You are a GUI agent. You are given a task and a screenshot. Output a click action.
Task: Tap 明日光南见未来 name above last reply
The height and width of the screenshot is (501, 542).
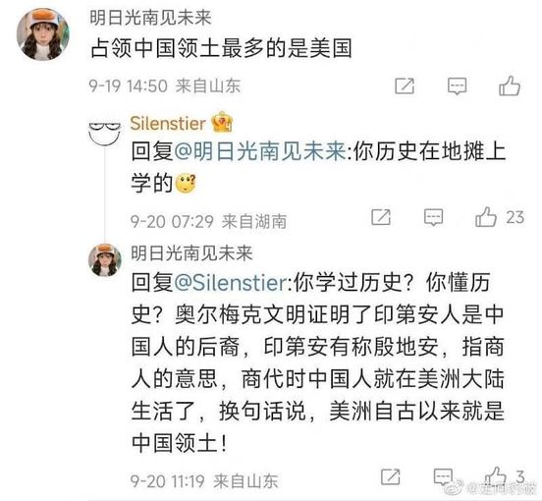tap(191, 253)
